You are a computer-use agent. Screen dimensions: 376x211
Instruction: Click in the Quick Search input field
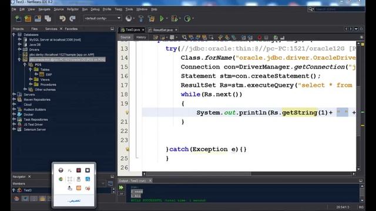pyautogui.click(x=340, y=9)
